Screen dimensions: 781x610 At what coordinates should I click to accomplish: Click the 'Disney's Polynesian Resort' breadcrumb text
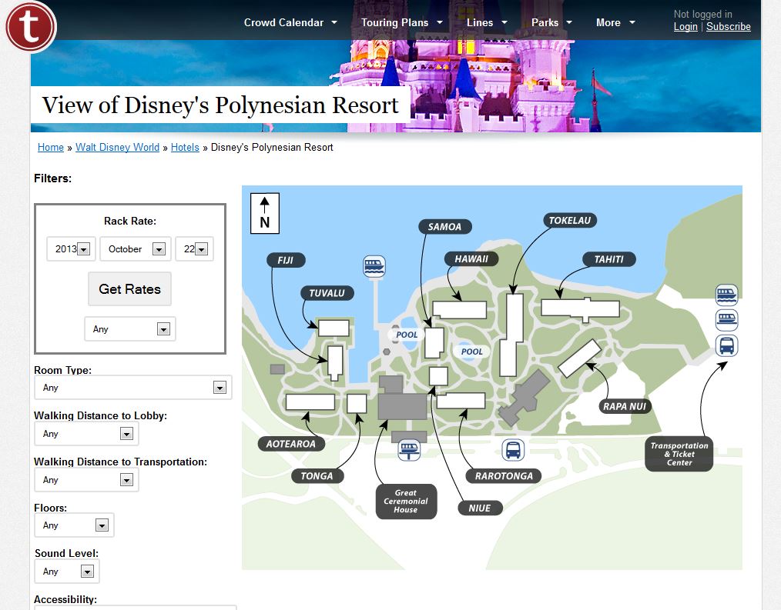click(272, 147)
